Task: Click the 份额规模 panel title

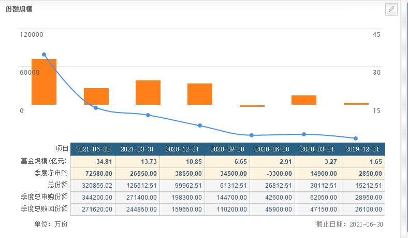Action: pos(19,9)
